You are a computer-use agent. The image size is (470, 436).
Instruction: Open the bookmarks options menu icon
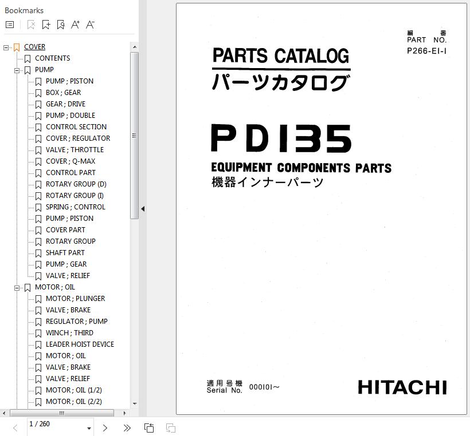coord(10,25)
